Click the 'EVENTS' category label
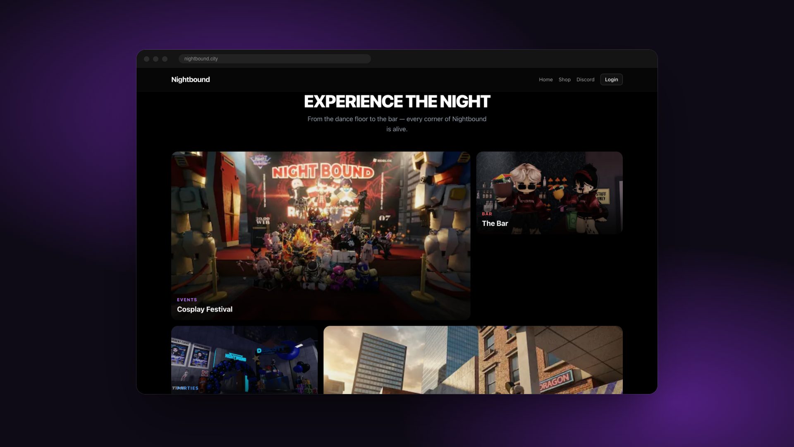 [x=187, y=300]
